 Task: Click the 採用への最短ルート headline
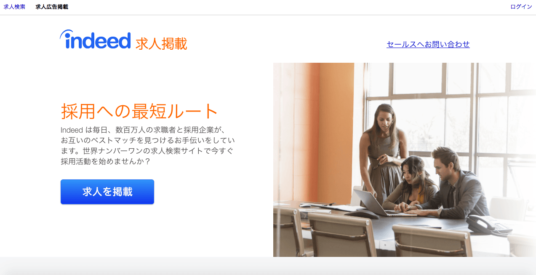[140, 111]
